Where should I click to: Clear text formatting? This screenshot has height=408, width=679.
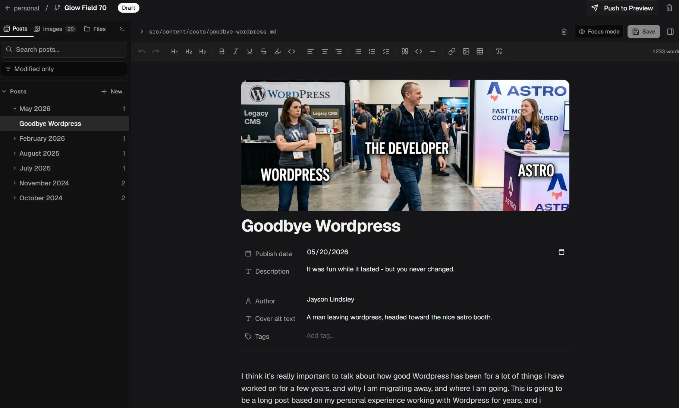(x=499, y=51)
